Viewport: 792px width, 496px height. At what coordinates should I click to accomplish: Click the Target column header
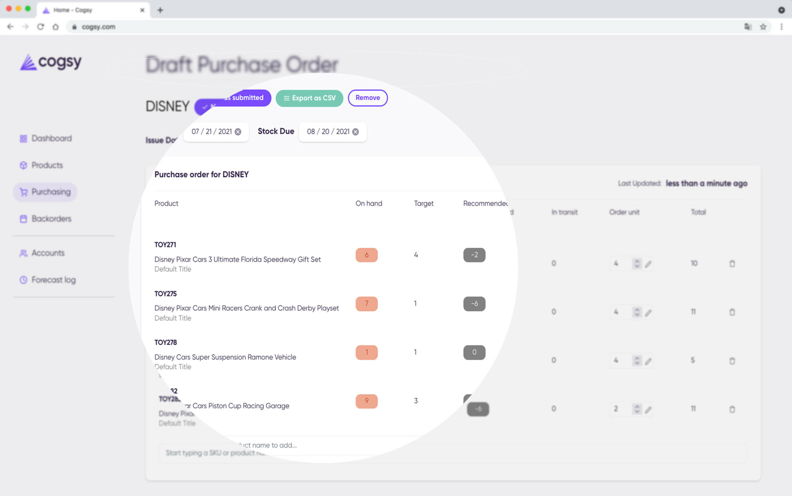click(x=424, y=203)
